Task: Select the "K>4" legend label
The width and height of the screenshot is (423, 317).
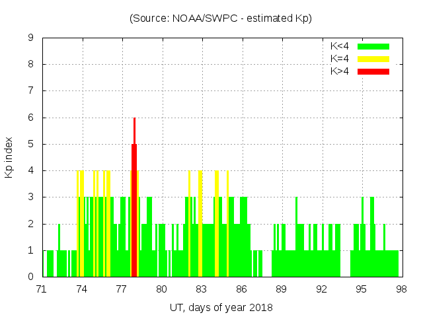Action: 340,71
